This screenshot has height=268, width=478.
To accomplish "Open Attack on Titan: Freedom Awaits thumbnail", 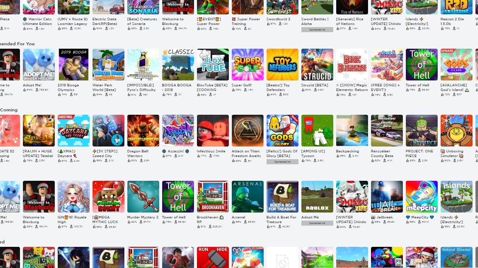I will [x=247, y=130].
